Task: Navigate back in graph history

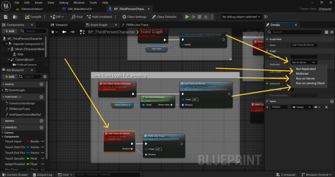Action: (64, 32)
